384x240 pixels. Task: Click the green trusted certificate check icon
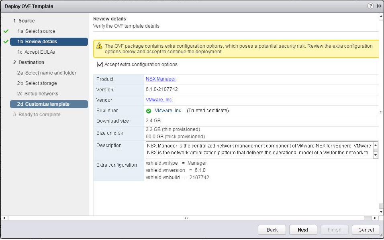coord(148,111)
